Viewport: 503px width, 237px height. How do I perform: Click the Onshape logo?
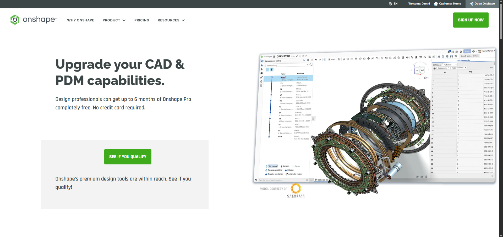coord(33,20)
